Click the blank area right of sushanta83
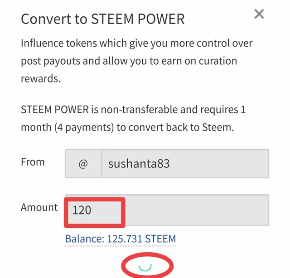Image resolution: width=290 pixels, height=278 pixels. 219,163
